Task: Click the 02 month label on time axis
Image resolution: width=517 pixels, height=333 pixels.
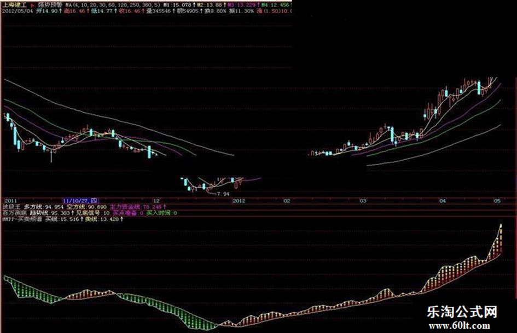Action: 287,201
